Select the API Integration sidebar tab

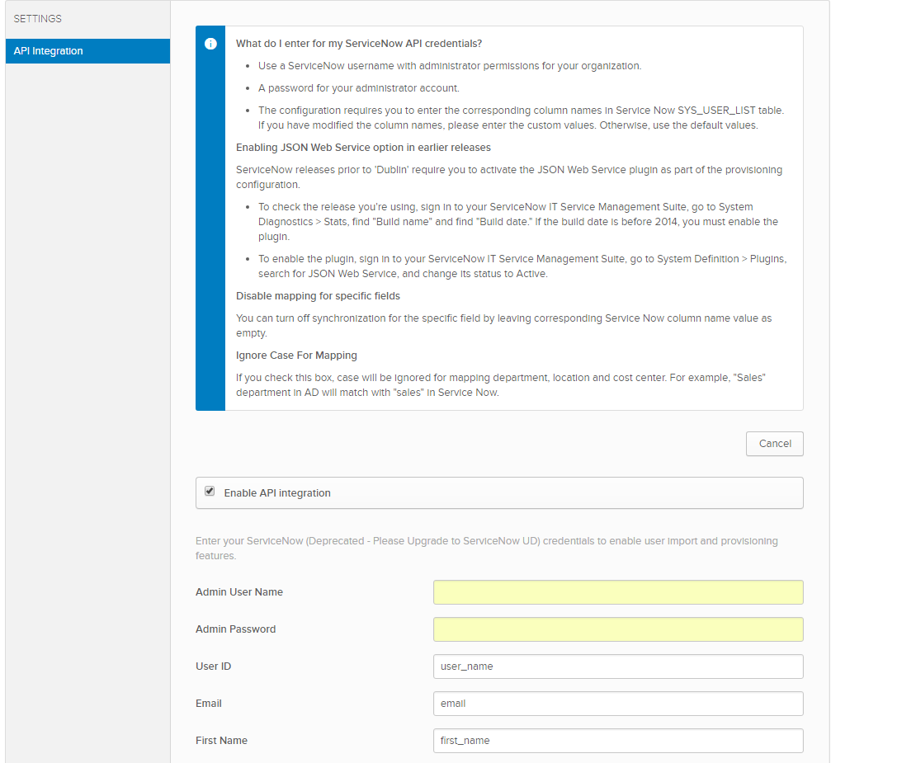[x=49, y=51]
